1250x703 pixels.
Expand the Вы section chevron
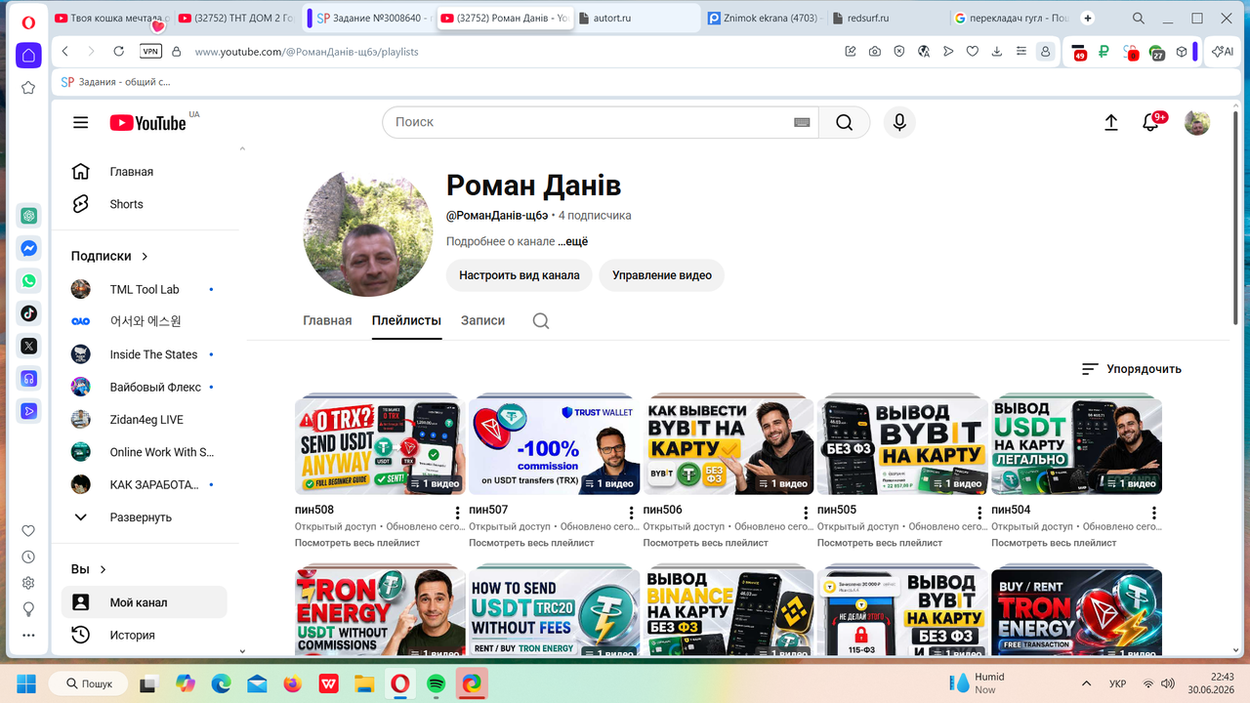[104, 569]
